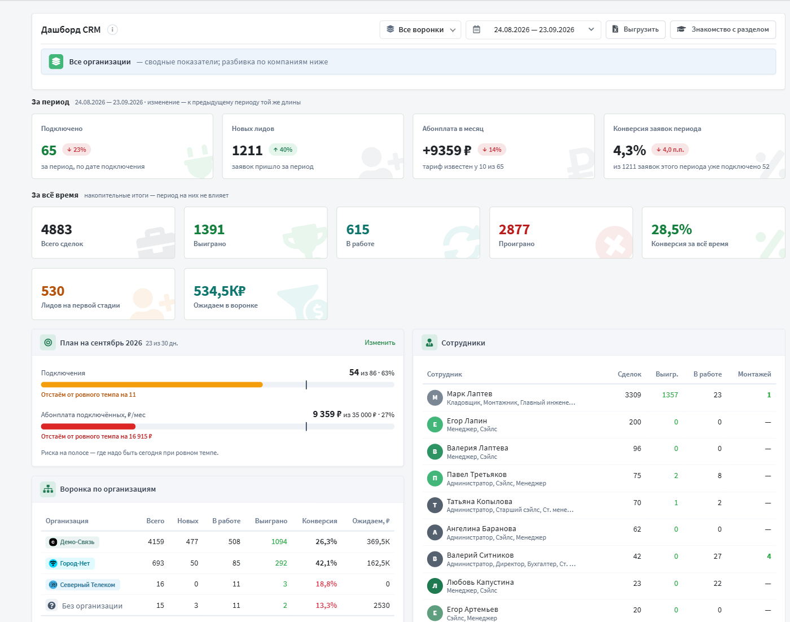790x622 pixels.
Task: Click the Выиграно 1391 card
Action: tap(256, 233)
